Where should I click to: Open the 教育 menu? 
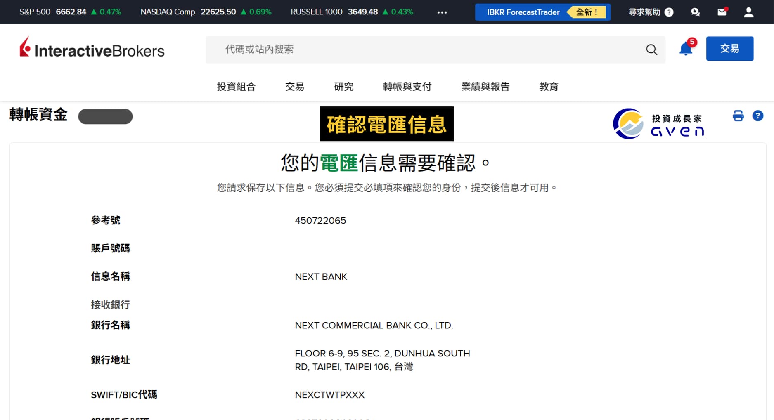point(549,87)
